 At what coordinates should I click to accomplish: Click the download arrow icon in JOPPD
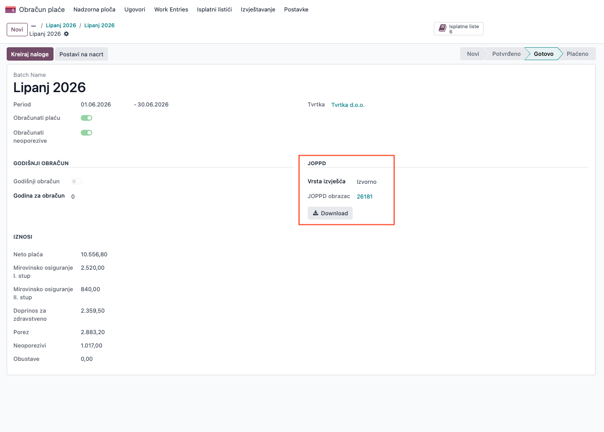coord(315,213)
